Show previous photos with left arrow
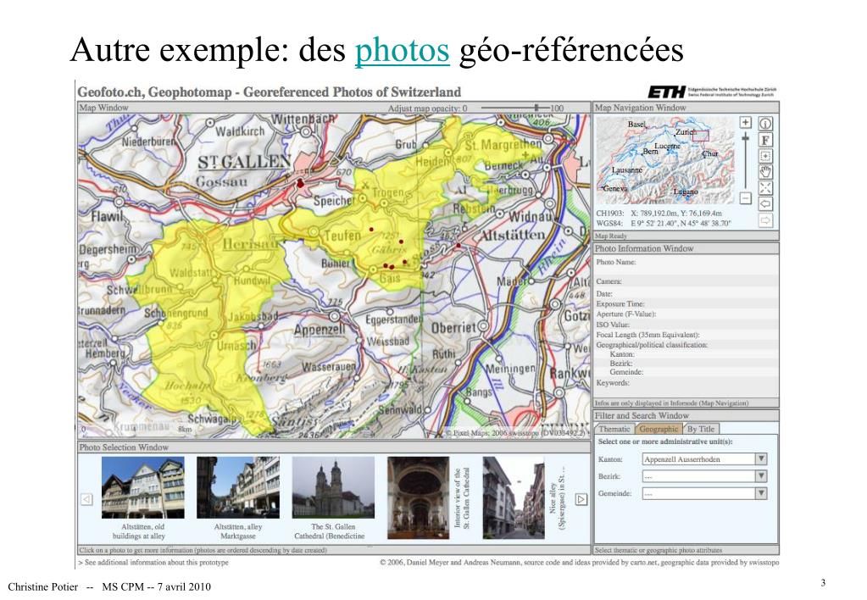867x600 pixels. [86, 499]
